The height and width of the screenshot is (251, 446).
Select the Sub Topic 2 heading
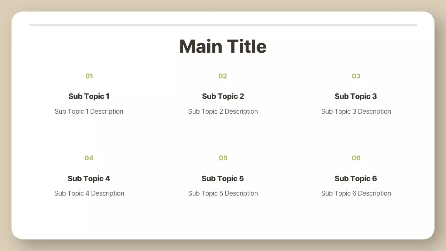pos(223,97)
